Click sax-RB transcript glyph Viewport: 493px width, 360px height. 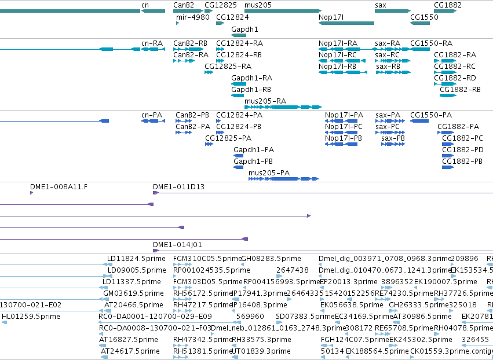[393, 72]
